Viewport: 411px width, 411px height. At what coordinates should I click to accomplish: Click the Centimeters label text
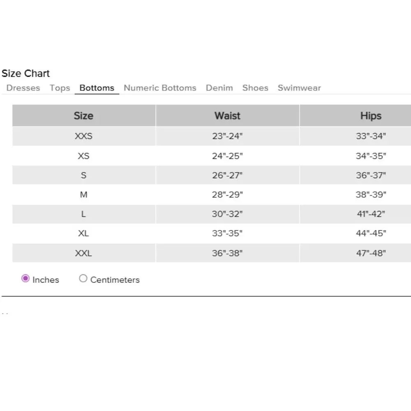point(115,280)
